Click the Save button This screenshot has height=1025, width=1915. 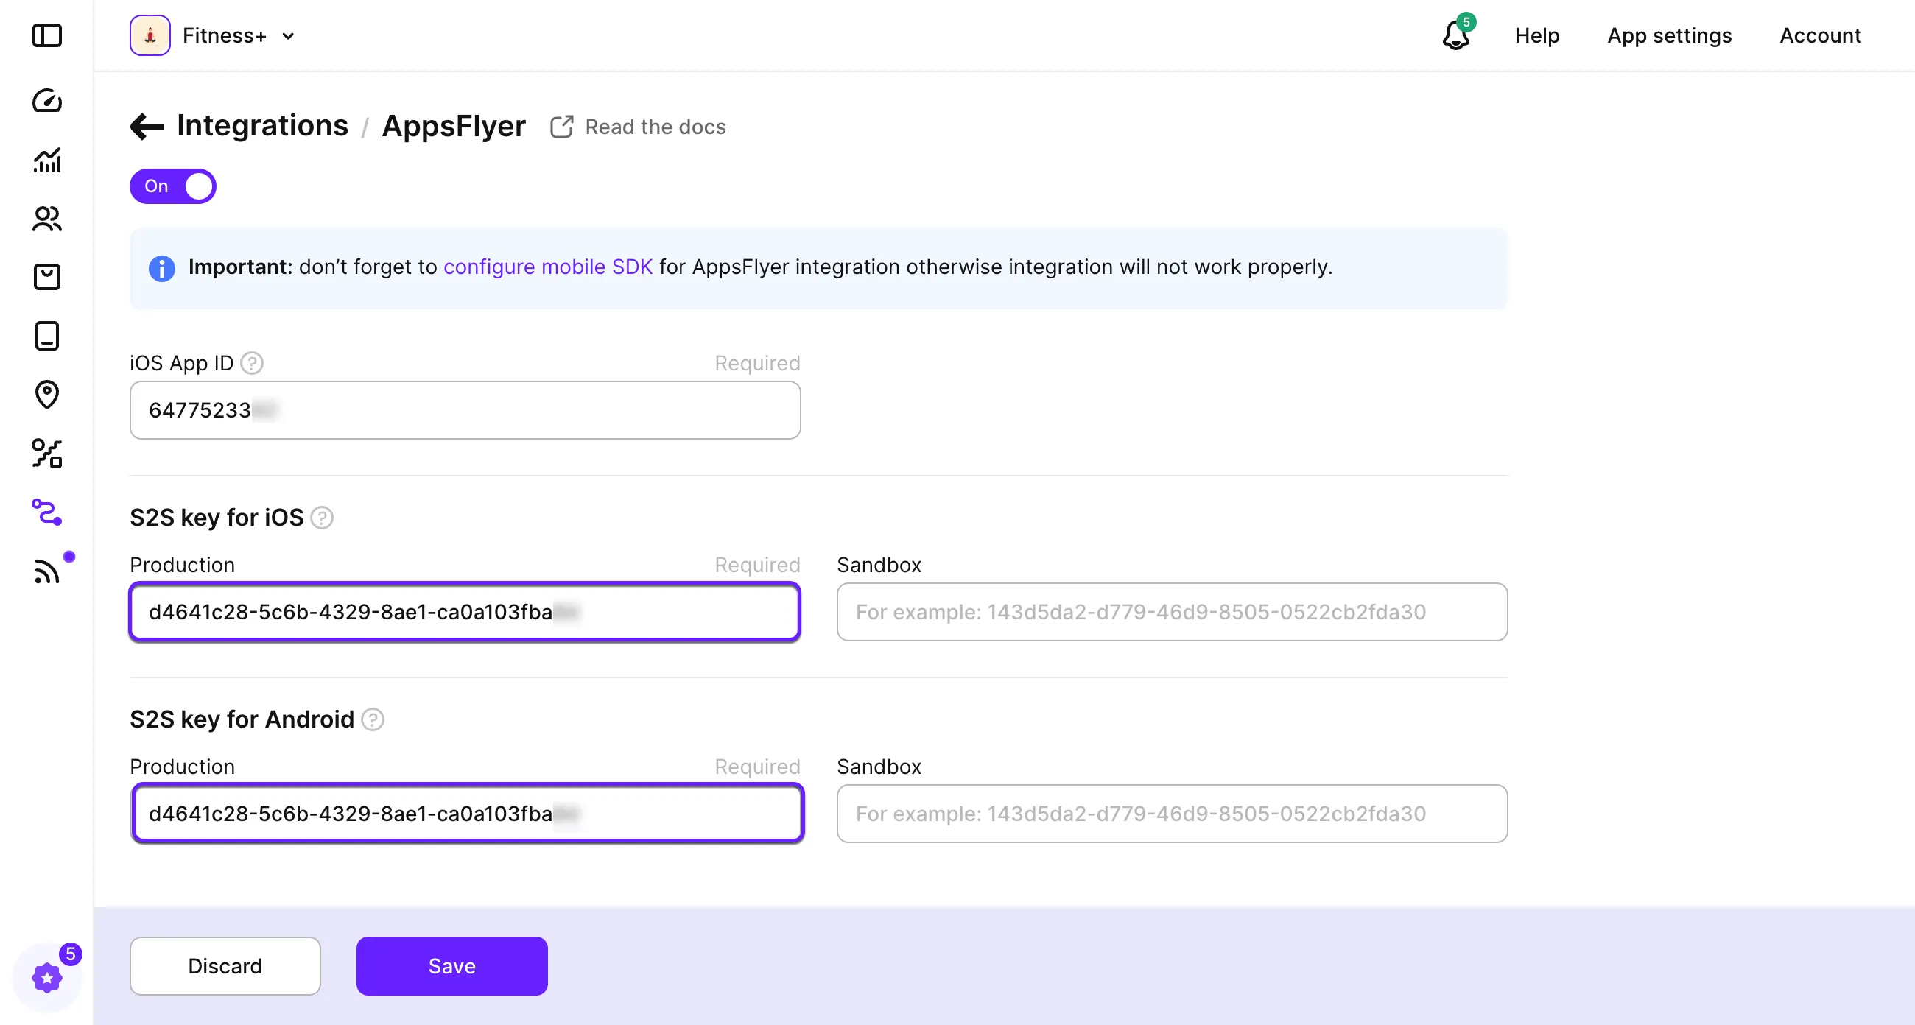pyautogui.click(x=451, y=965)
